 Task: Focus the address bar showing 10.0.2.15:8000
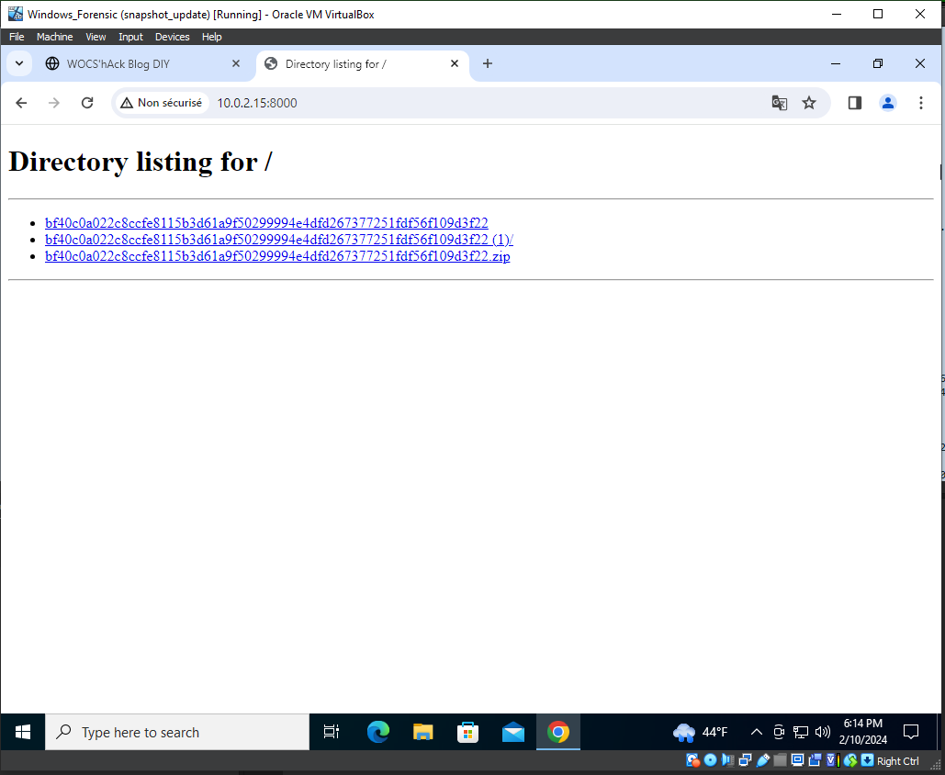[x=459, y=103]
